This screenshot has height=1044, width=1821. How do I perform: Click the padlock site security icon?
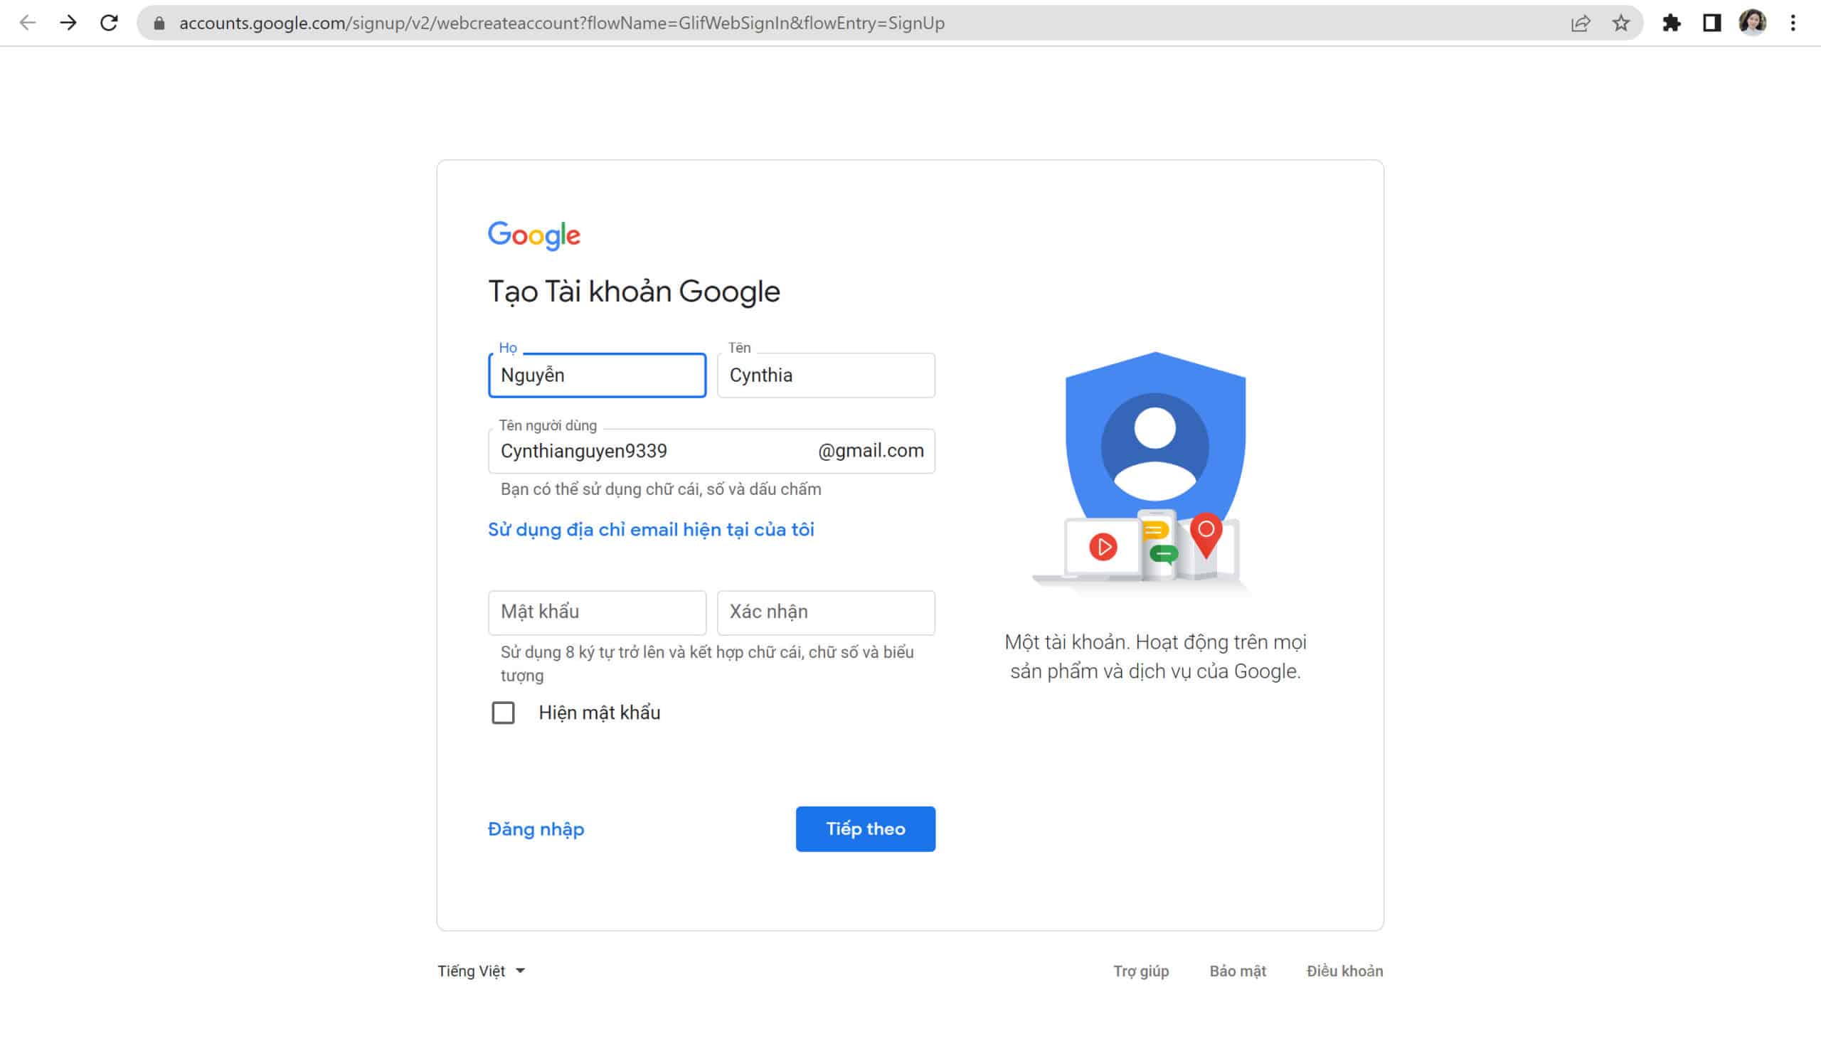pyautogui.click(x=159, y=23)
